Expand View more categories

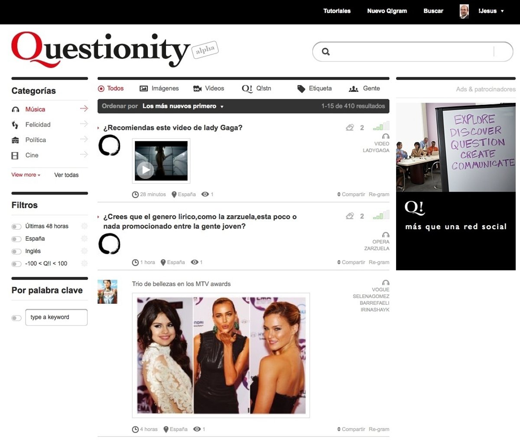pyautogui.click(x=26, y=175)
